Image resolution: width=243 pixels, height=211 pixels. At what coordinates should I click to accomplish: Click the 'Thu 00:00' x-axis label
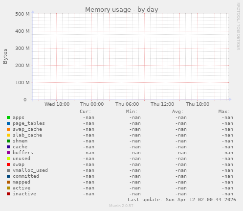click(92, 104)
